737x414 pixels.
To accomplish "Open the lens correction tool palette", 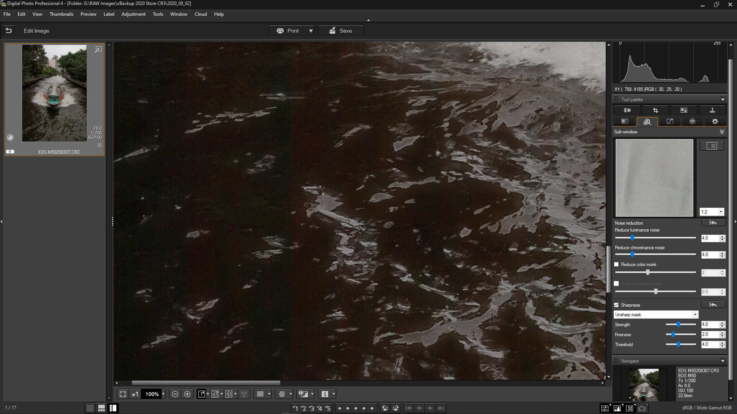I will coord(627,110).
